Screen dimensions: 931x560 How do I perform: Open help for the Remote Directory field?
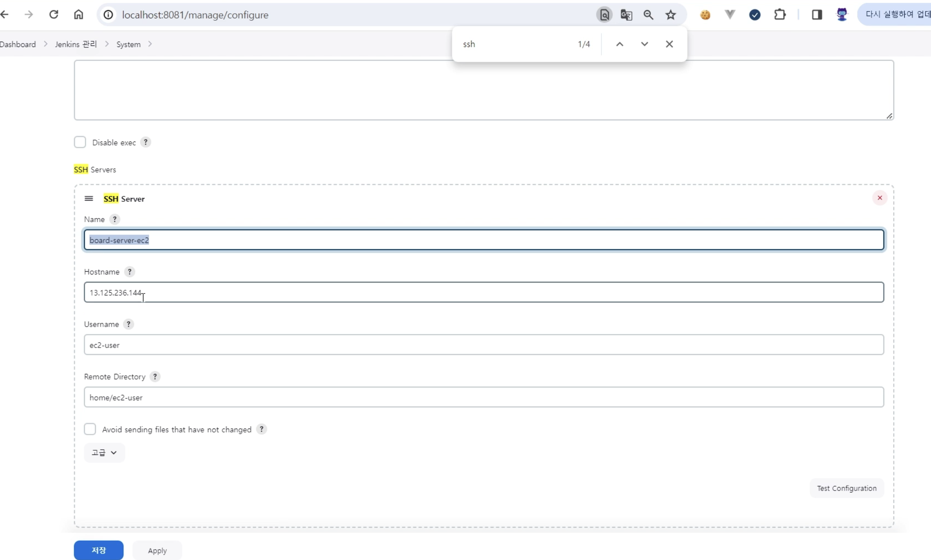(x=155, y=377)
